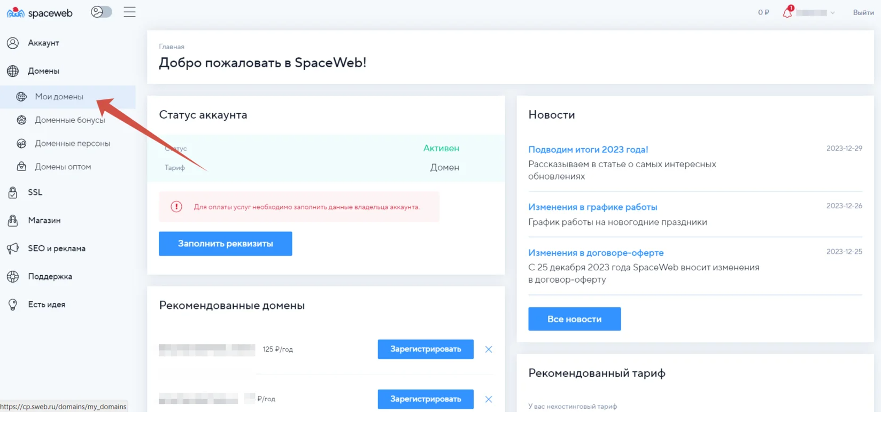Click the SpaceWeb logo
The width and height of the screenshot is (881, 436).
click(40, 13)
